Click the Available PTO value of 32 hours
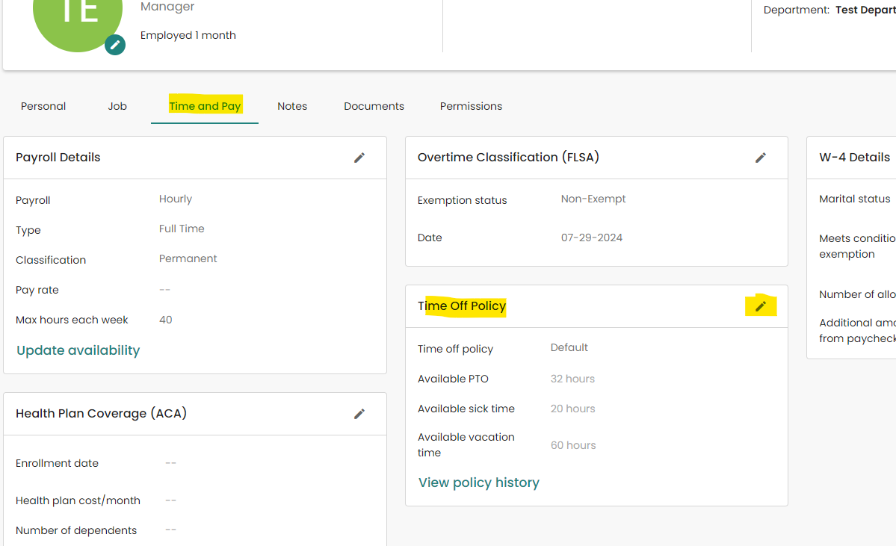The image size is (896, 546). pyautogui.click(x=572, y=379)
